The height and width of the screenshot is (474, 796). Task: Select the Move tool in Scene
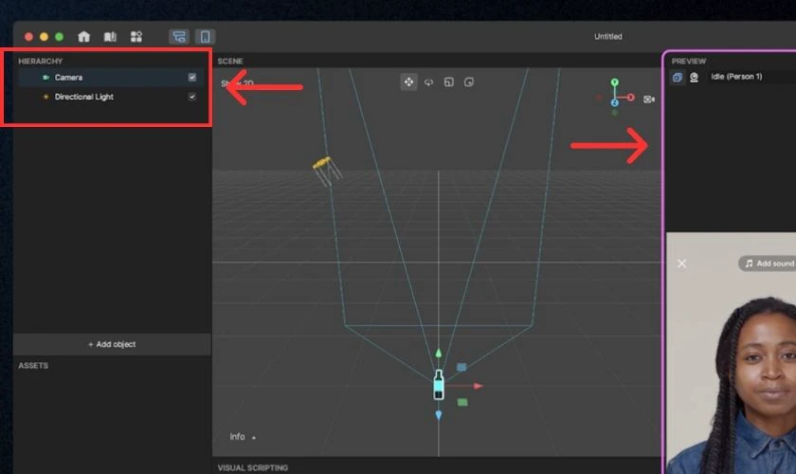(408, 82)
